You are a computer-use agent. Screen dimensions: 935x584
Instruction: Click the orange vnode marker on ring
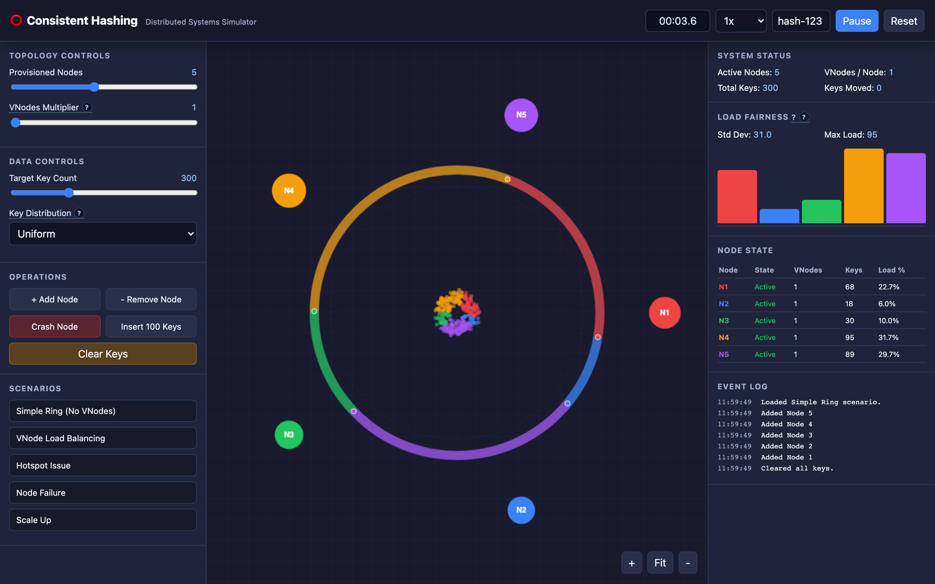coord(507,179)
